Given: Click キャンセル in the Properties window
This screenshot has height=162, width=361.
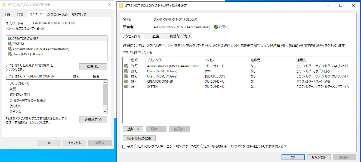Looking at the screenshot, I should tap(75, 143).
